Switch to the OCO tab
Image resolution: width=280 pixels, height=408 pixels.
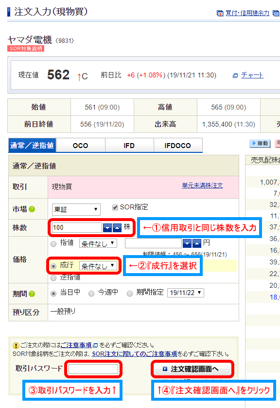(x=81, y=145)
